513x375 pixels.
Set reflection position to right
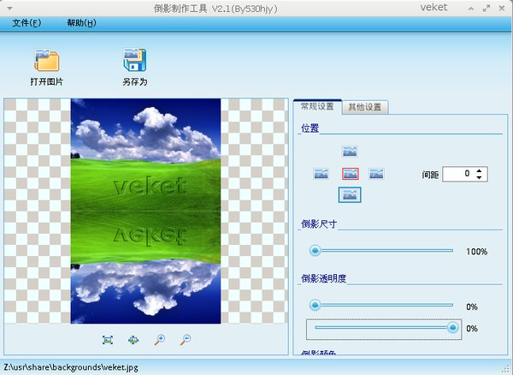tap(376, 174)
